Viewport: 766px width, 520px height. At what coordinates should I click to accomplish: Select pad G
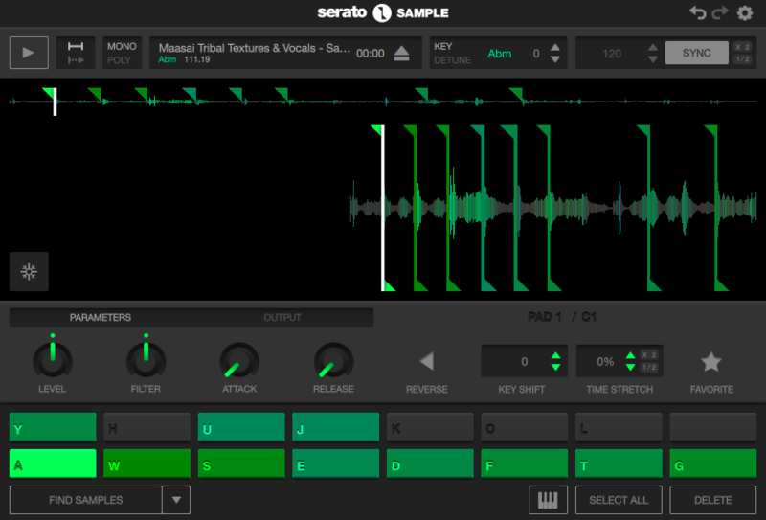[x=712, y=463]
